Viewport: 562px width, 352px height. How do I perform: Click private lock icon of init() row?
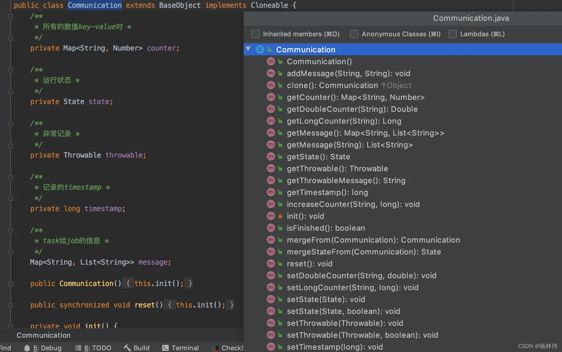(x=280, y=216)
